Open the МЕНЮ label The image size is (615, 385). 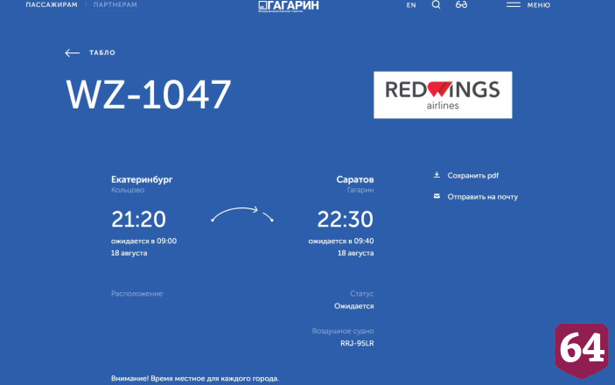539,5
